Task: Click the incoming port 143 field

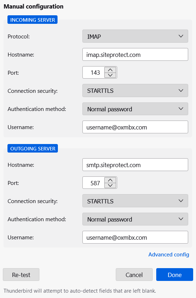Action: click(94, 73)
